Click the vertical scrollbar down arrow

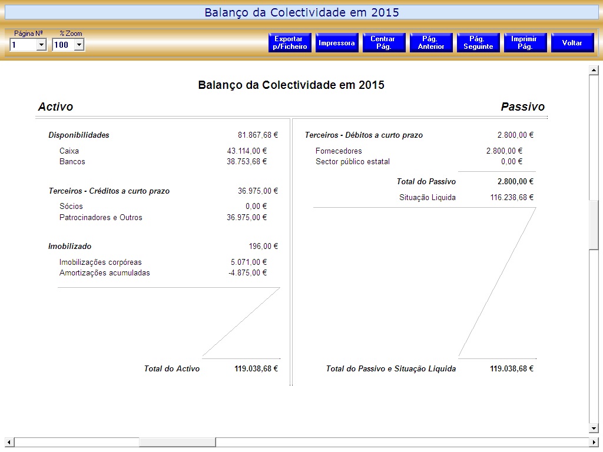(594, 428)
